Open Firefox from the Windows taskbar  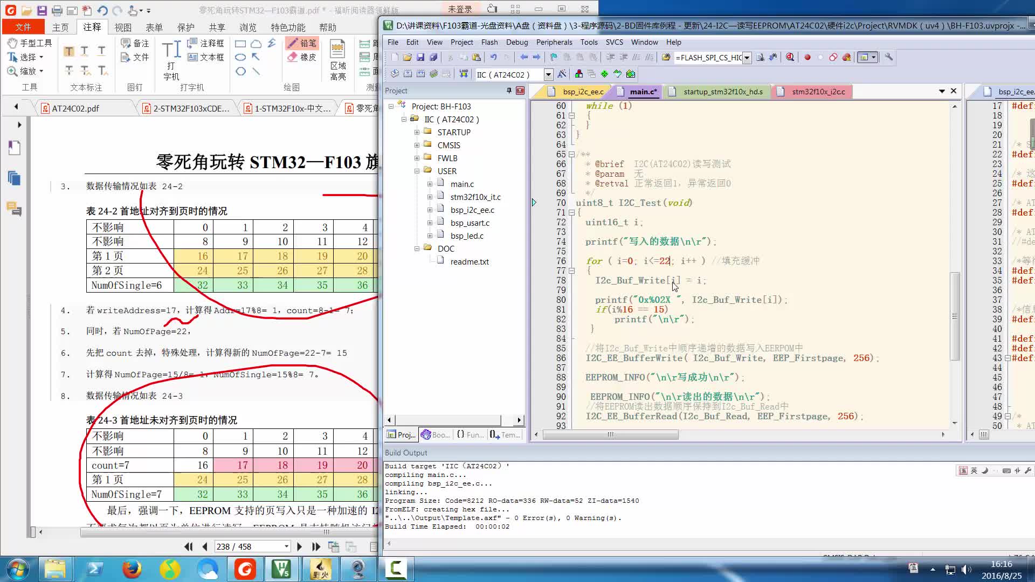tap(132, 569)
